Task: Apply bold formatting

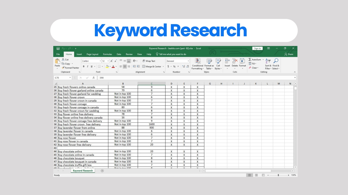Action: pos(84,66)
